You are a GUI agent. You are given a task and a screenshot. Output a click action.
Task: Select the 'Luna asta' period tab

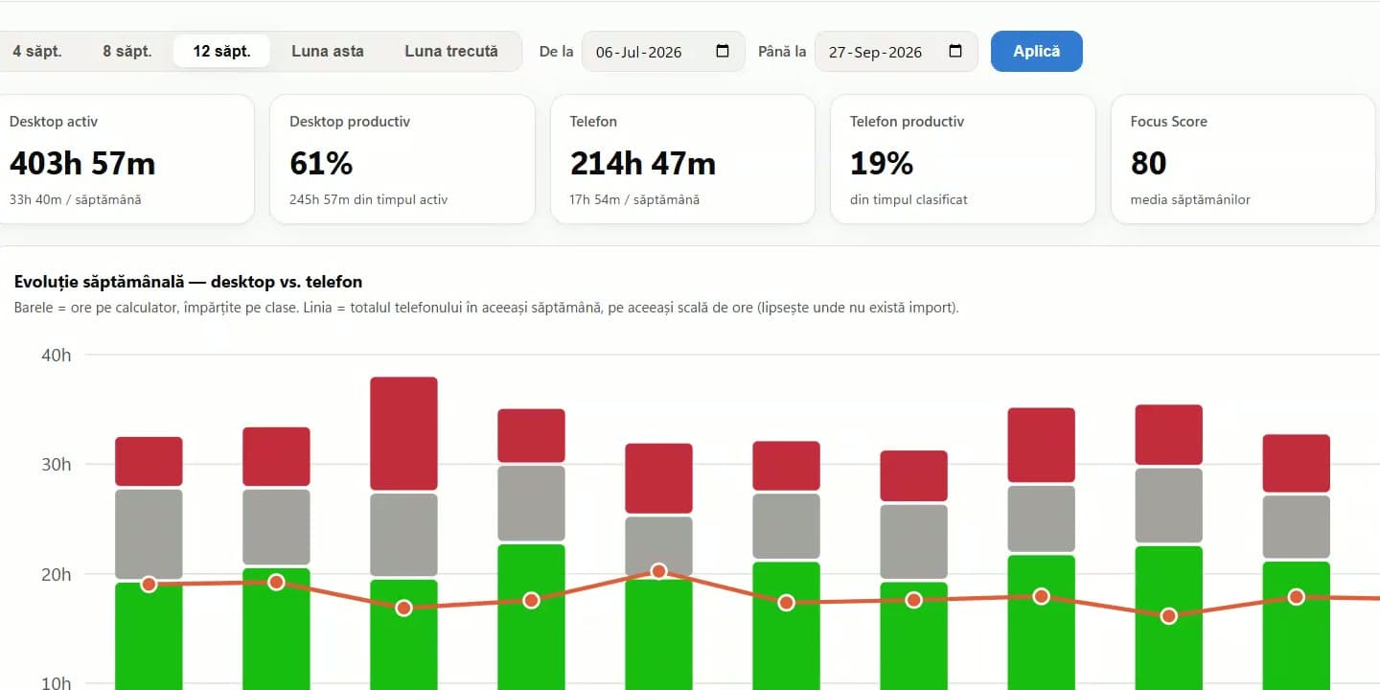pos(328,52)
